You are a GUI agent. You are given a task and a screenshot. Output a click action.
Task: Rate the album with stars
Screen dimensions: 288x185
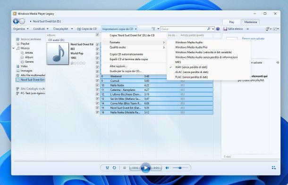click(78, 63)
